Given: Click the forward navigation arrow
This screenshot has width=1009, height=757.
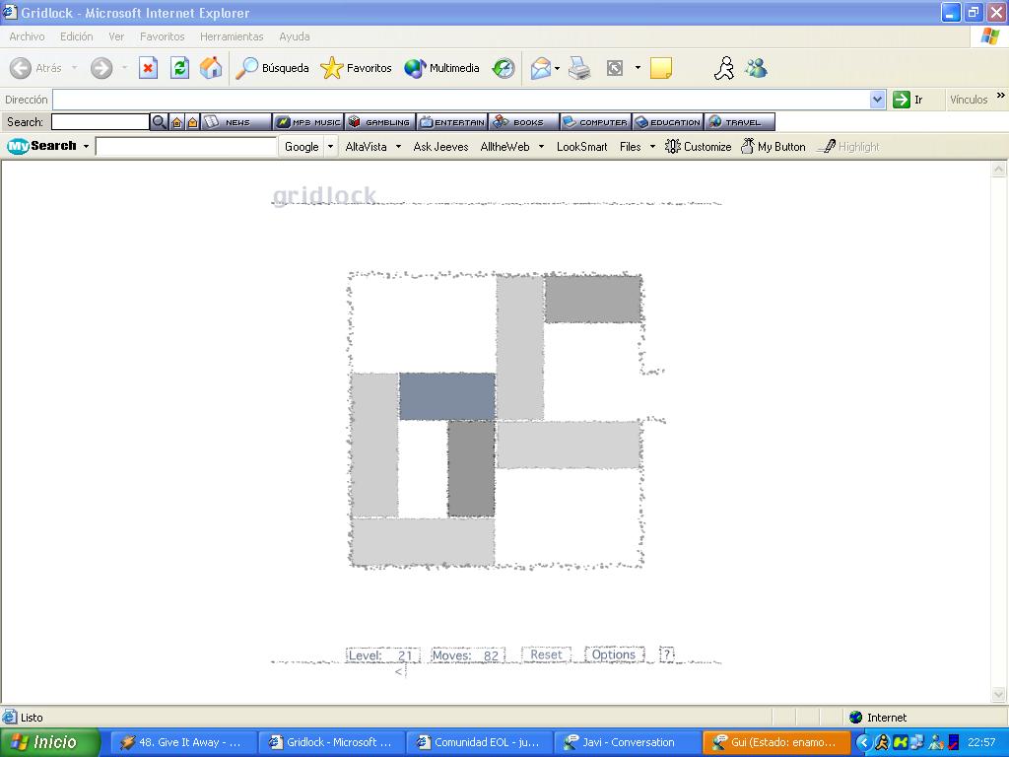Looking at the screenshot, I should click(101, 68).
